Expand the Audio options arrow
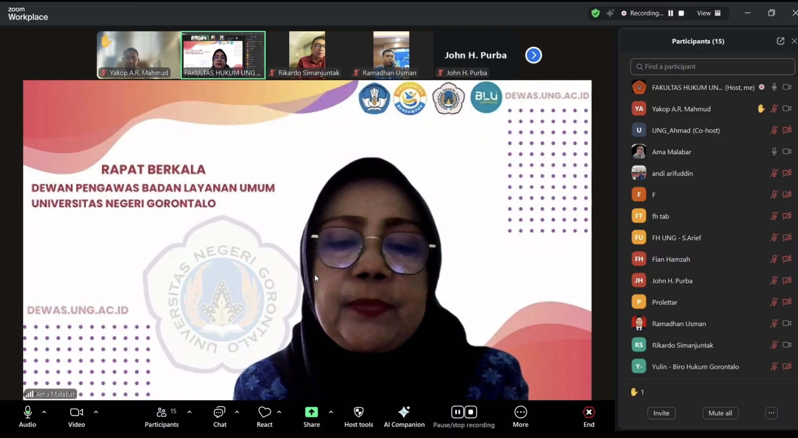 coord(44,412)
